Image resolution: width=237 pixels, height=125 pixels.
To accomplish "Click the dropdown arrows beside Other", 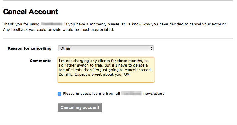I will click(x=151, y=48).
